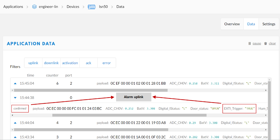280x140 pixels.
Task: Click horizontal scrollbar under 15:45:04 row
Action: (x=91, y=90)
